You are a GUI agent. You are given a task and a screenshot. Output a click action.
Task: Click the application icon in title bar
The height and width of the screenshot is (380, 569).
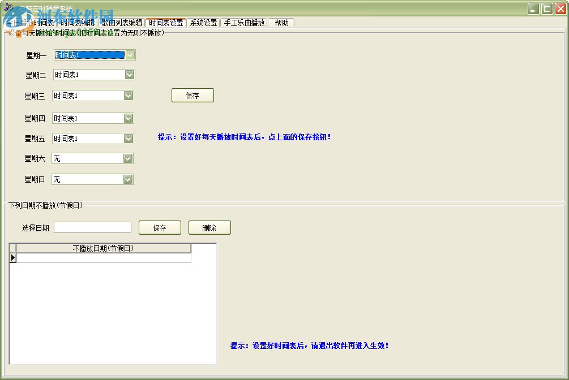(x=8, y=7)
